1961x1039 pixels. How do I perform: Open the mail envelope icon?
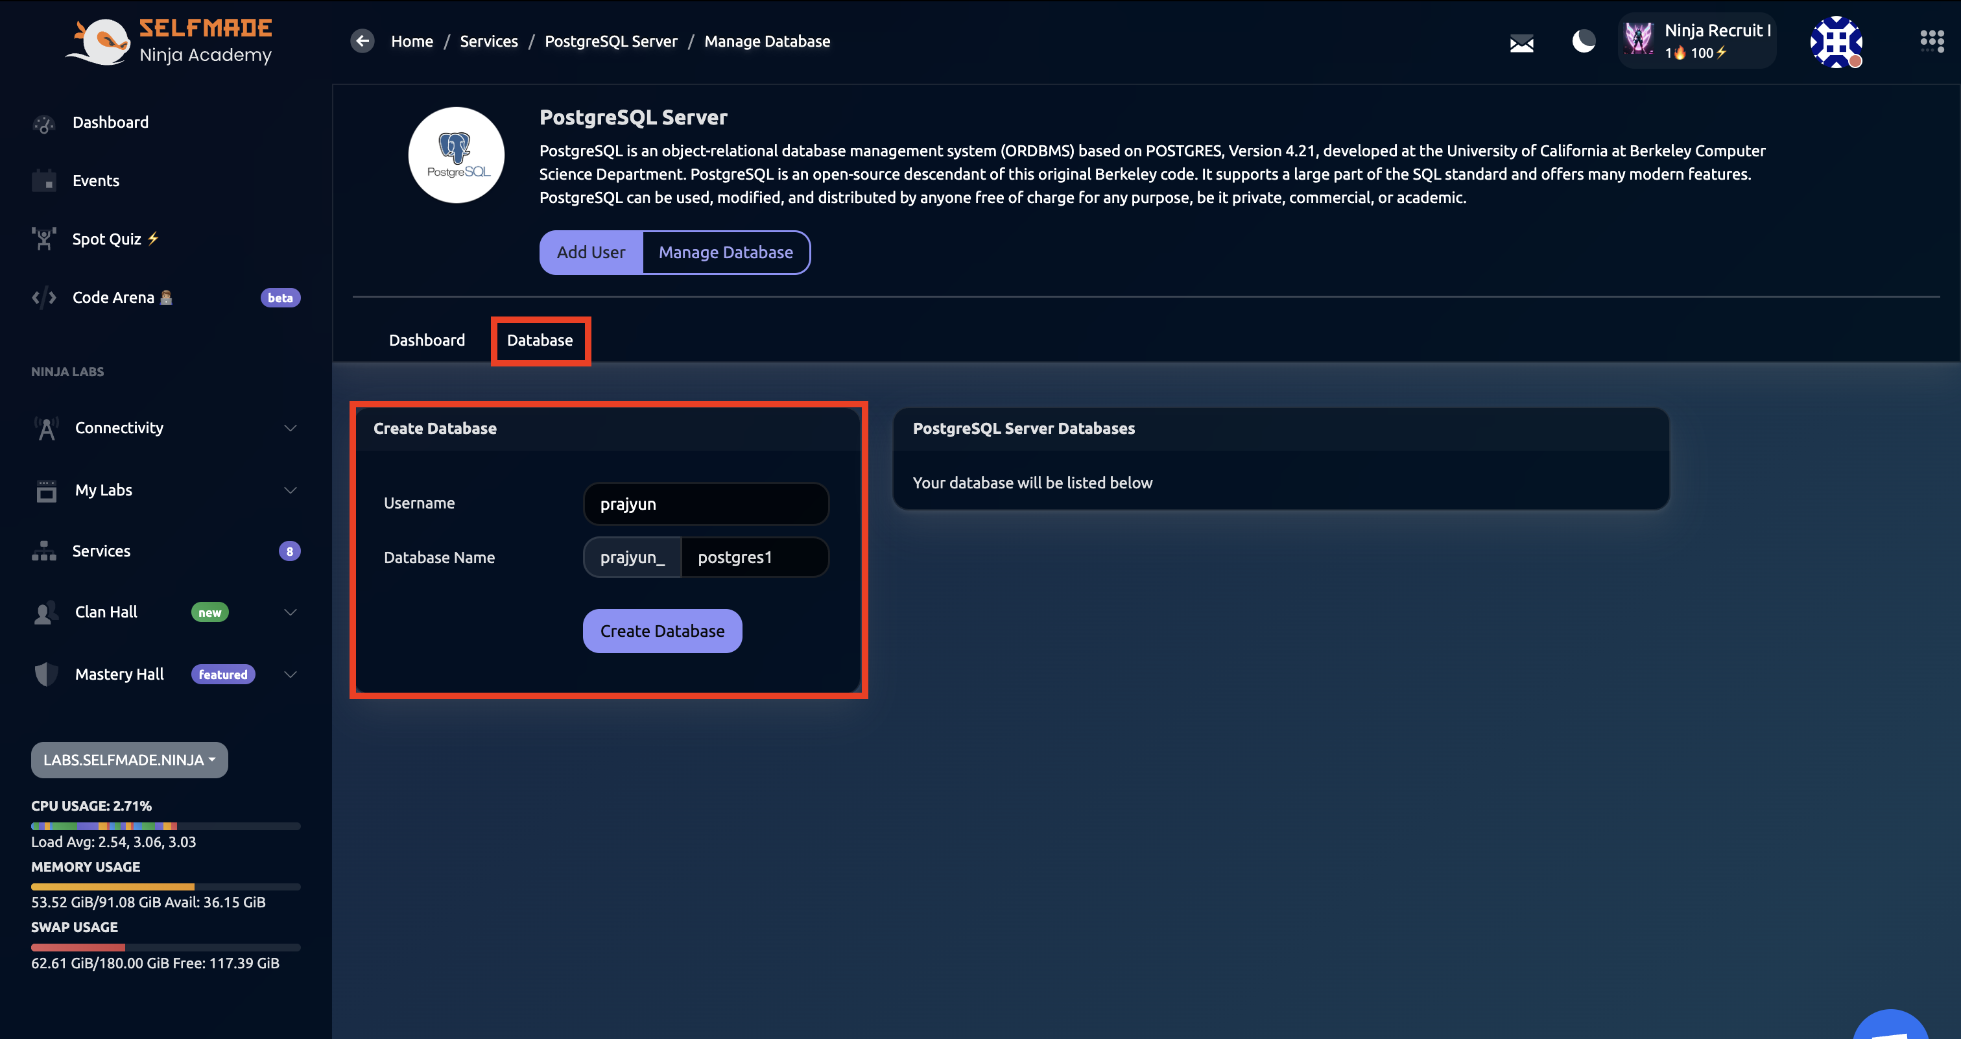pyautogui.click(x=1521, y=43)
